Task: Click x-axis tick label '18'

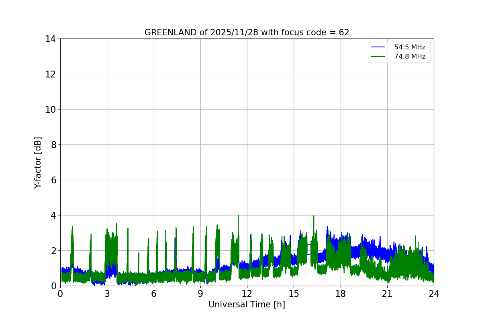Action: point(341,294)
